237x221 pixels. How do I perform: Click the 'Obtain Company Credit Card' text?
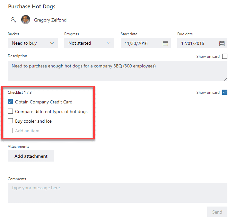click(44, 102)
